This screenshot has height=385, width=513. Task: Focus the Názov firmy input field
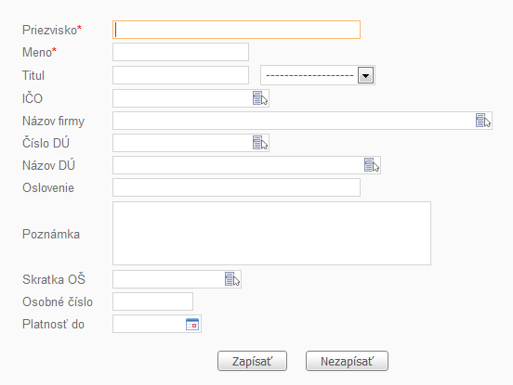tap(294, 121)
